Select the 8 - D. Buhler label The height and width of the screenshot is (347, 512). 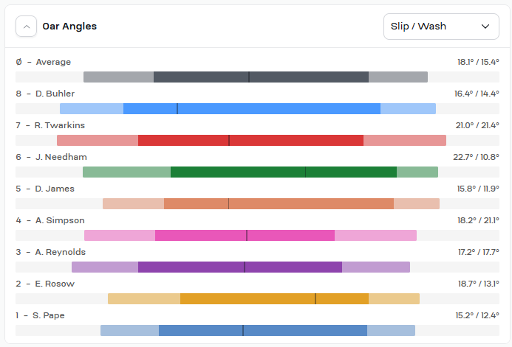click(x=45, y=94)
